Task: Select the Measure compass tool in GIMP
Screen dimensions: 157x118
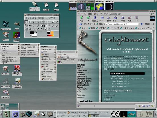Action: point(49,29)
